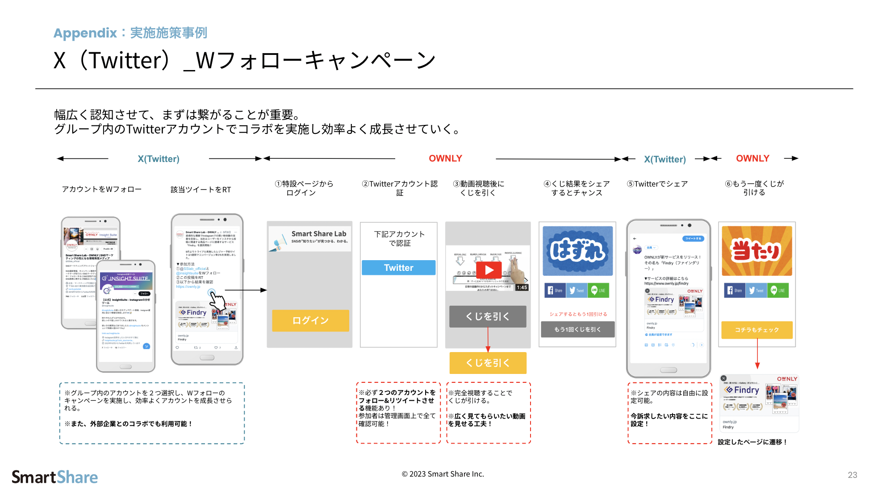Toggle the フォロー中 button on the OWNLY profile

point(107,249)
